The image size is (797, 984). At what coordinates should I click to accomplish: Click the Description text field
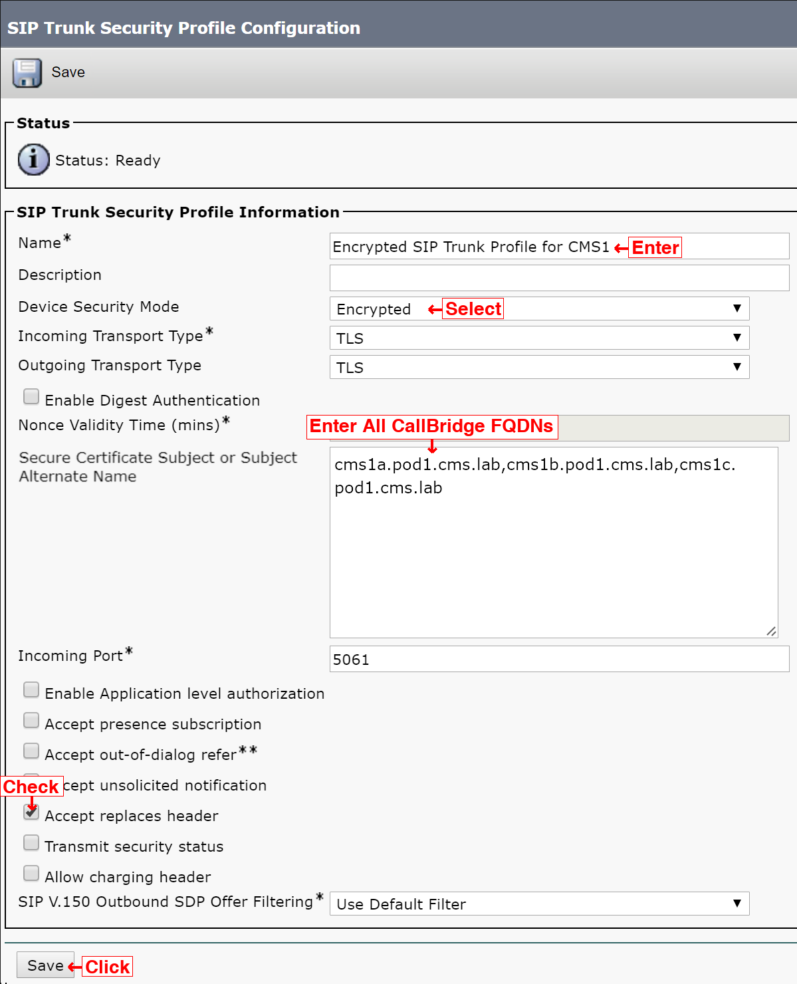click(x=559, y=278)
